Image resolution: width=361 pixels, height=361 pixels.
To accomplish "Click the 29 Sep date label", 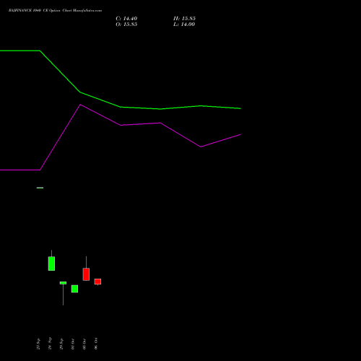I will pyautogui.click(x=61, y=344).
